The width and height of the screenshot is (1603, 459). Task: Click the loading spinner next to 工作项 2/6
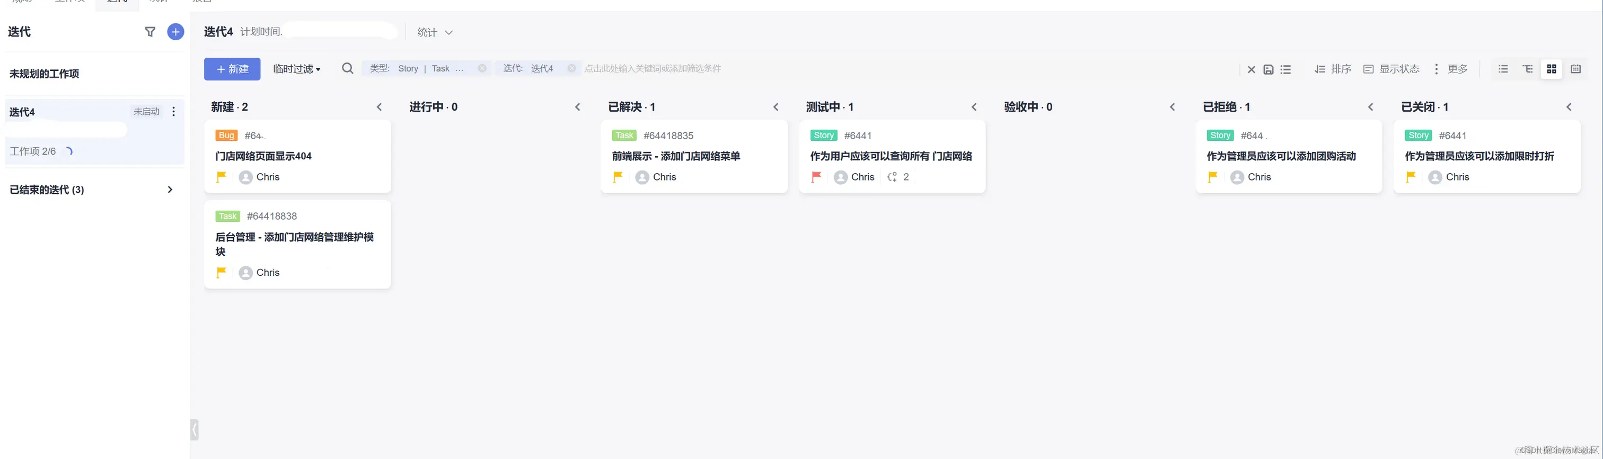point(68,151)
